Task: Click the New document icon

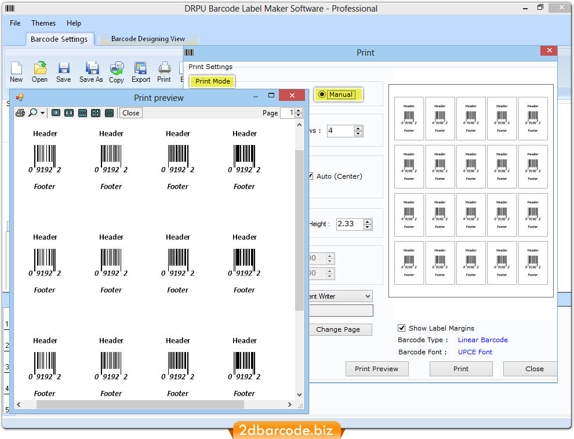Action: tap(16, 68)
